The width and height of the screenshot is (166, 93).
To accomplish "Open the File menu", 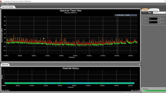I will tap(3, 4).
